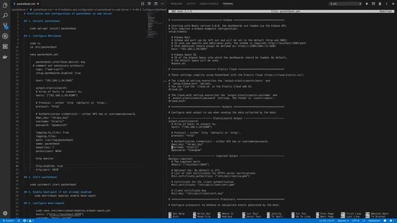Open markdown preview to the side
This screenshot has width=397, height=223.
click(149, 4)
